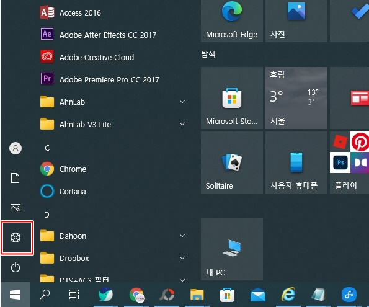The width and height of the screenshot is (369, 307).
Task: Expand the AhnLab V3 Lite chevron
Action: (x=182, y=124)
